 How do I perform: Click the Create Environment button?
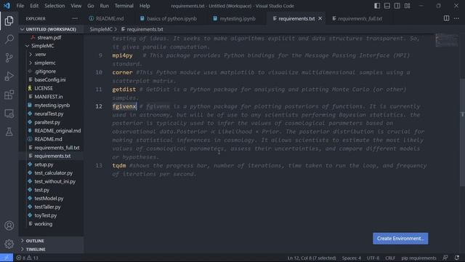(x=400, y=239)
